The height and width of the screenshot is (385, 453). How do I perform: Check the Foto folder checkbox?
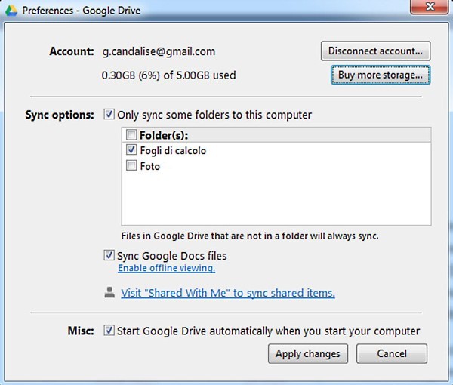[x=132, y=166]
